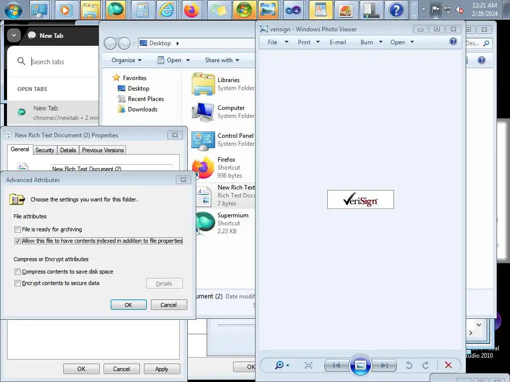Enable Encrypt contents to secure data
Viewport: 510px width, 382px height.
[x=17, y=283]
